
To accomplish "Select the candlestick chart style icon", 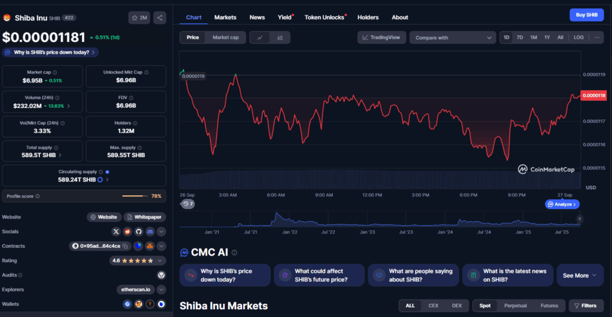I will point(280,38).
